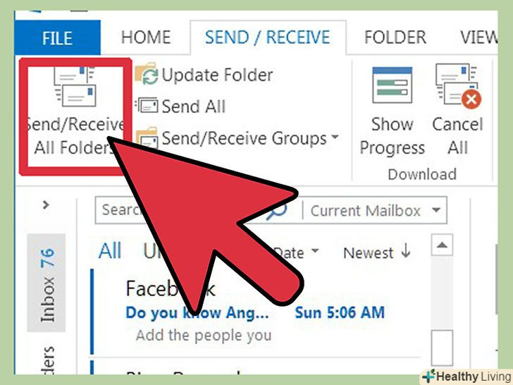Click the Send/Receive Groups folder icon
Image resolution: width=513 pixels, height=385 pixels.
click(147, 137)
